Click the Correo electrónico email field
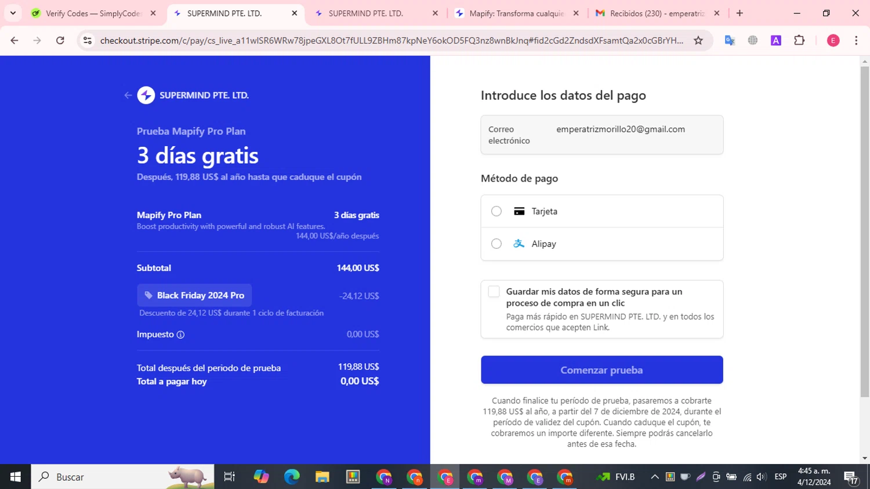The image size is (870, 489). coord(601,135)
